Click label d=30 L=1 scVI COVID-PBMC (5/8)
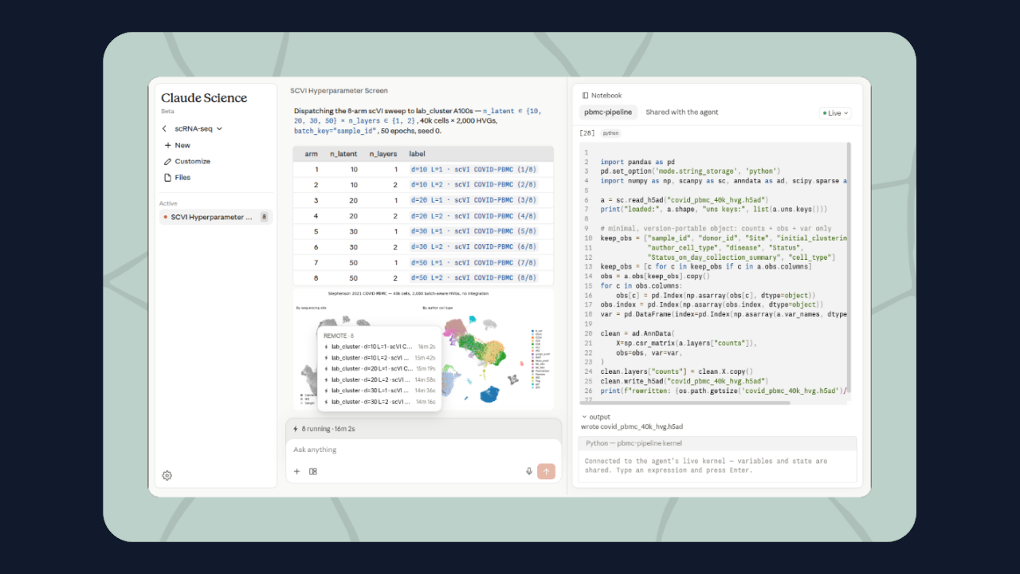 pyautogui.click(x=473, y=231)
